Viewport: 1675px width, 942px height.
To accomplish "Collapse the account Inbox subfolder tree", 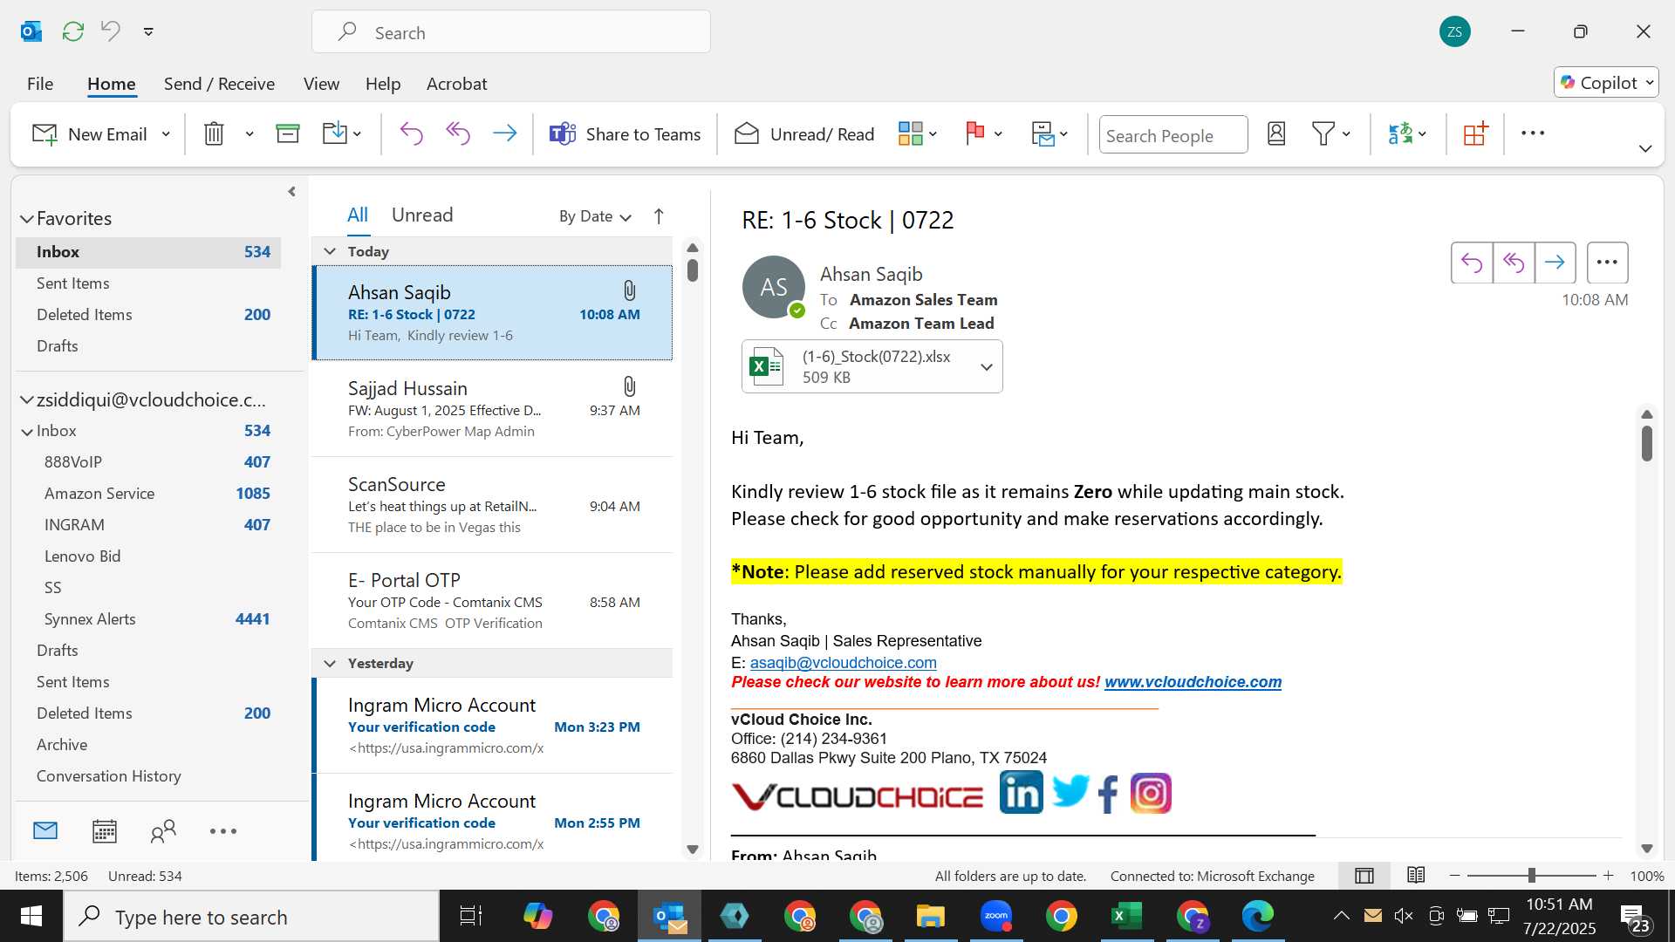I will click(x=27, y=432).
